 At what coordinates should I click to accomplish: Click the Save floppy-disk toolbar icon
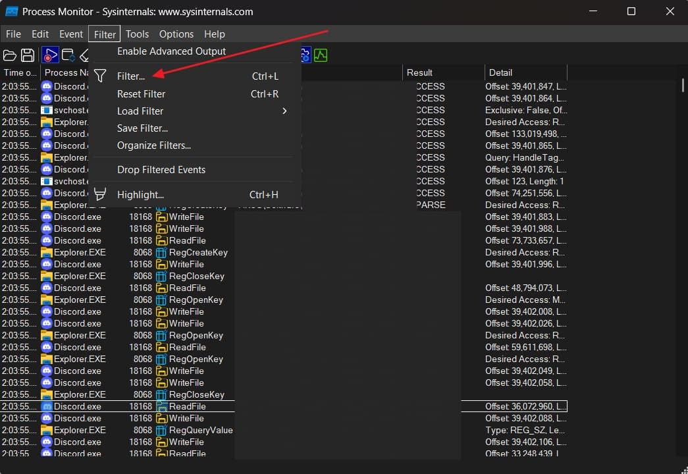28,55
